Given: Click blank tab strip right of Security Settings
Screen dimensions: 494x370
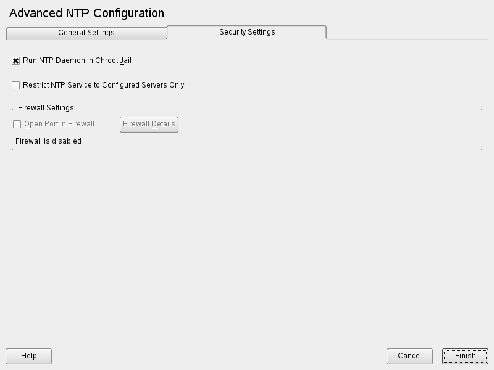Looking at the screenshot, I should 408,33.
